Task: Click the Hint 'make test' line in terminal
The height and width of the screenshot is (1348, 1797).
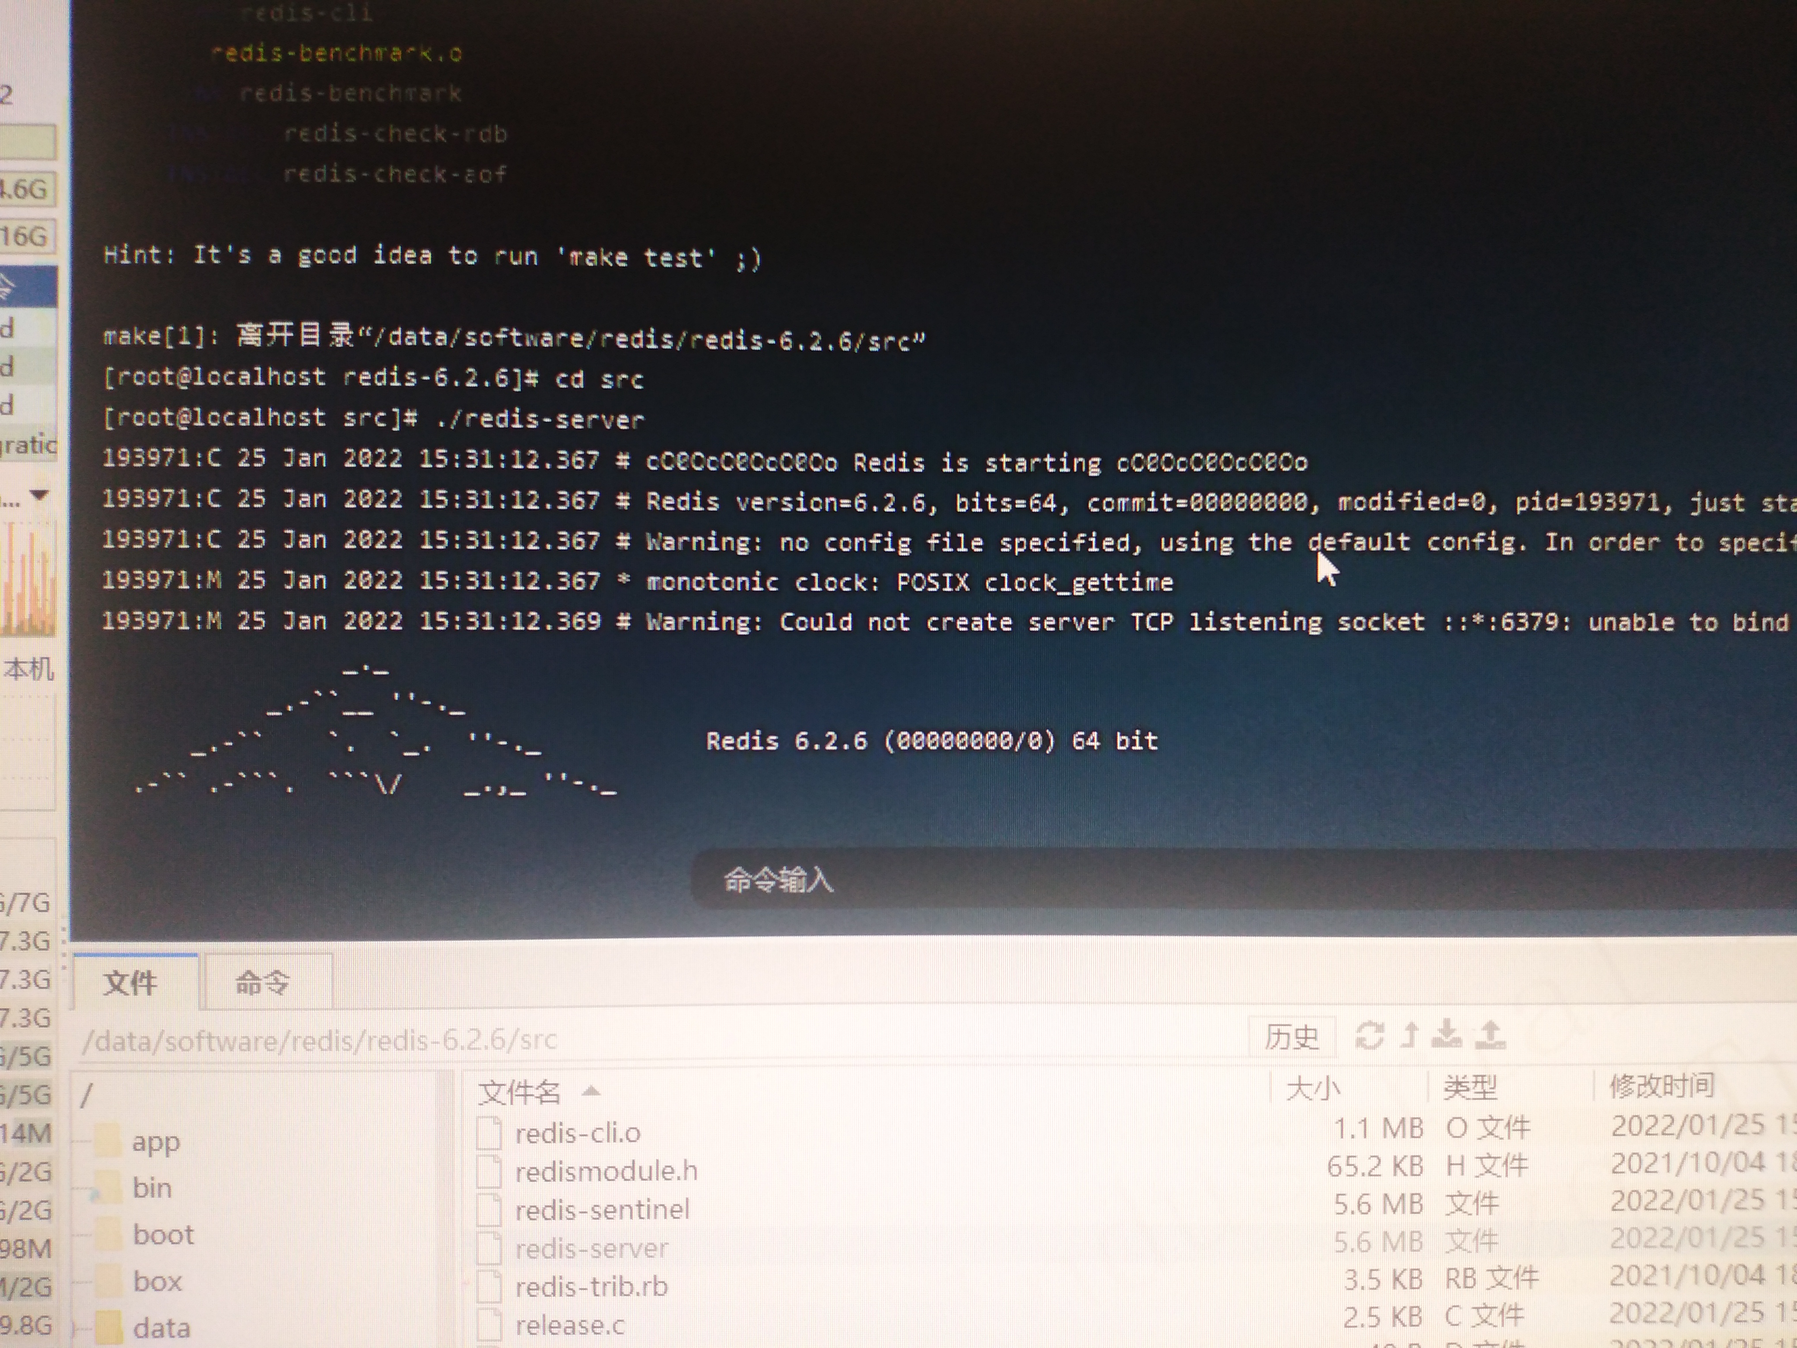Action: 432,256
